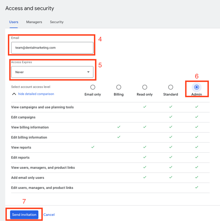This screenshot has height=221, width=220.
Task: Click the Cancel link
Action: tap(49, 215)
